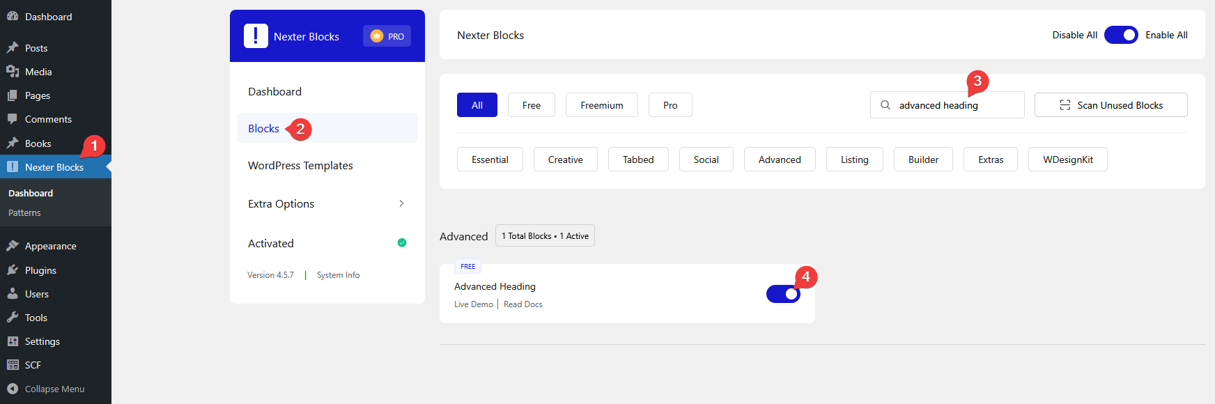
Task: Click the Nexter Blocks page heading
Action: [490, 35]
